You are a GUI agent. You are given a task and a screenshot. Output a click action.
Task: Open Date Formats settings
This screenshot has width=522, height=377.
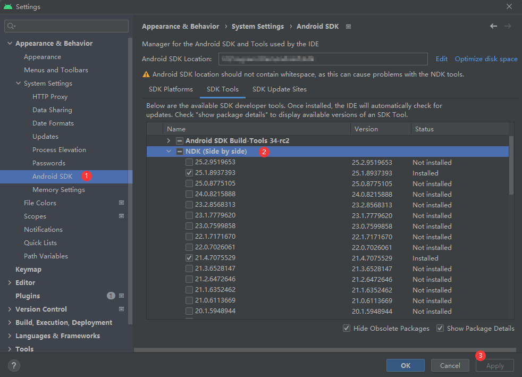click(x=53, y=123)
